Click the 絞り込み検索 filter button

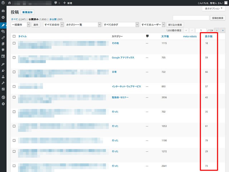(175, 25)
